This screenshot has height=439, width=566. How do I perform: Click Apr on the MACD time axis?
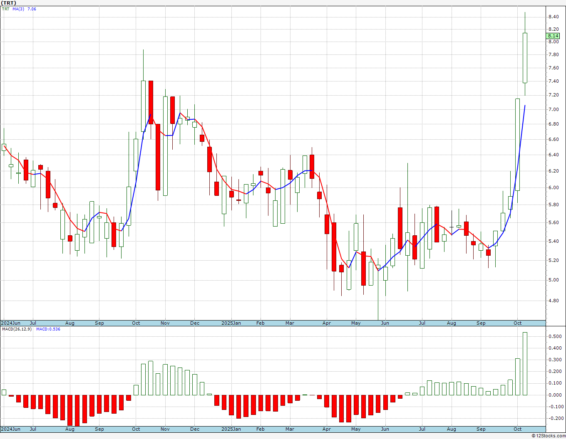click(326, 429)
